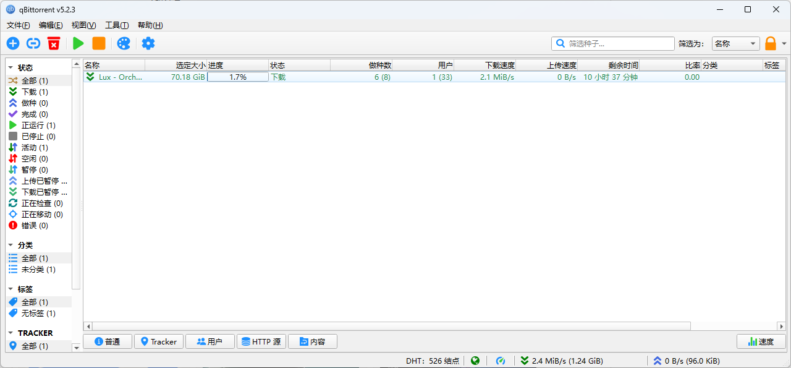Screen dimensions: 791x368
Task: Select 全部 (1) under TRACKER
Action: coord(39,346)
